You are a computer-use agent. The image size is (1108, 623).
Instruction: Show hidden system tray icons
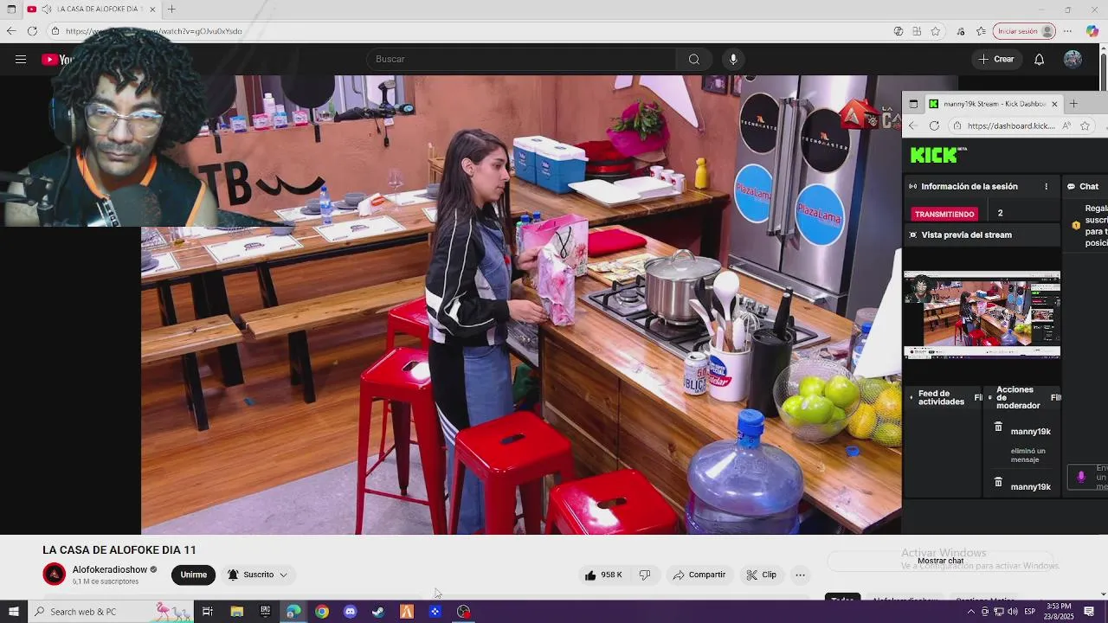point(970,612)
